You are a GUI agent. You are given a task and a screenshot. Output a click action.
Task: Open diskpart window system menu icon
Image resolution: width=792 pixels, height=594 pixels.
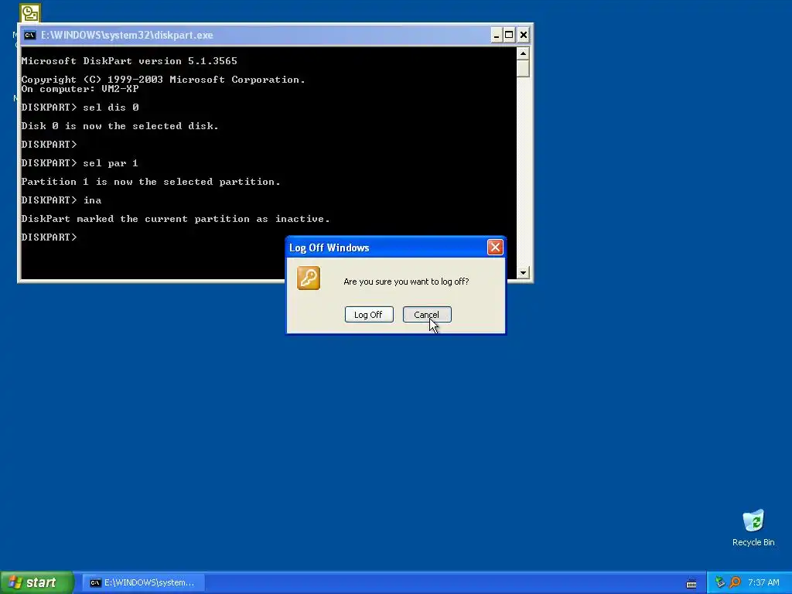(x=30, y=35)
